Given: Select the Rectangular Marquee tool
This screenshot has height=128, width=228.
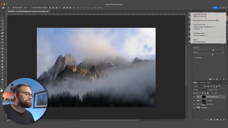Looking at the screenshot, I should [2, 18].
